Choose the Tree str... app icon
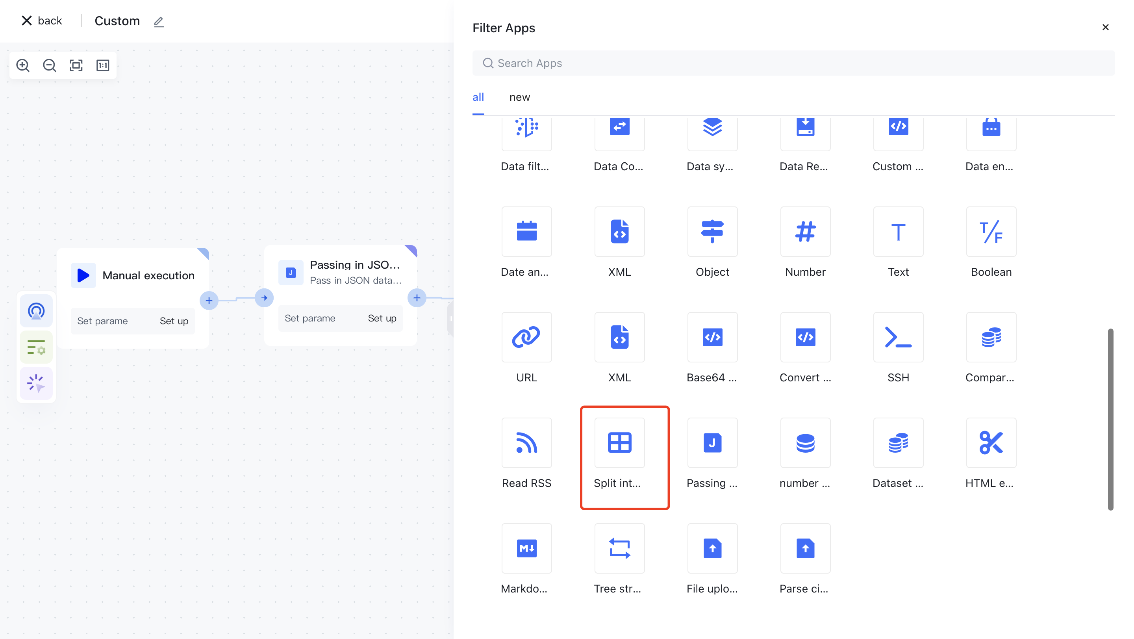 click(619, 548)
